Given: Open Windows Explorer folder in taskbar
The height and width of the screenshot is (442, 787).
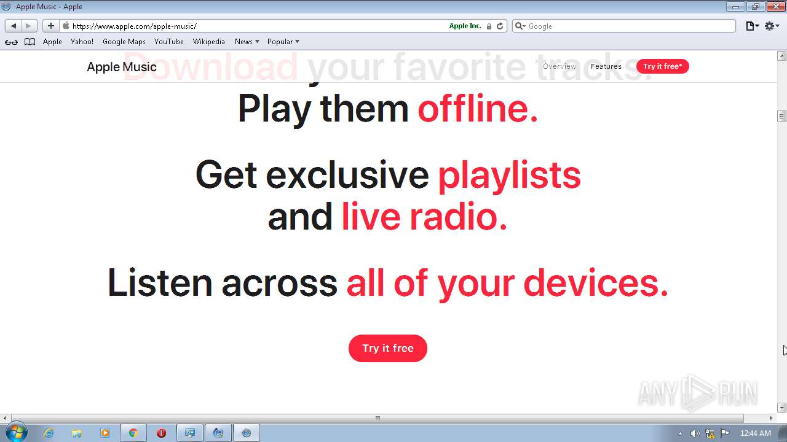Looking at the screenshot, I should click(77, 433).
